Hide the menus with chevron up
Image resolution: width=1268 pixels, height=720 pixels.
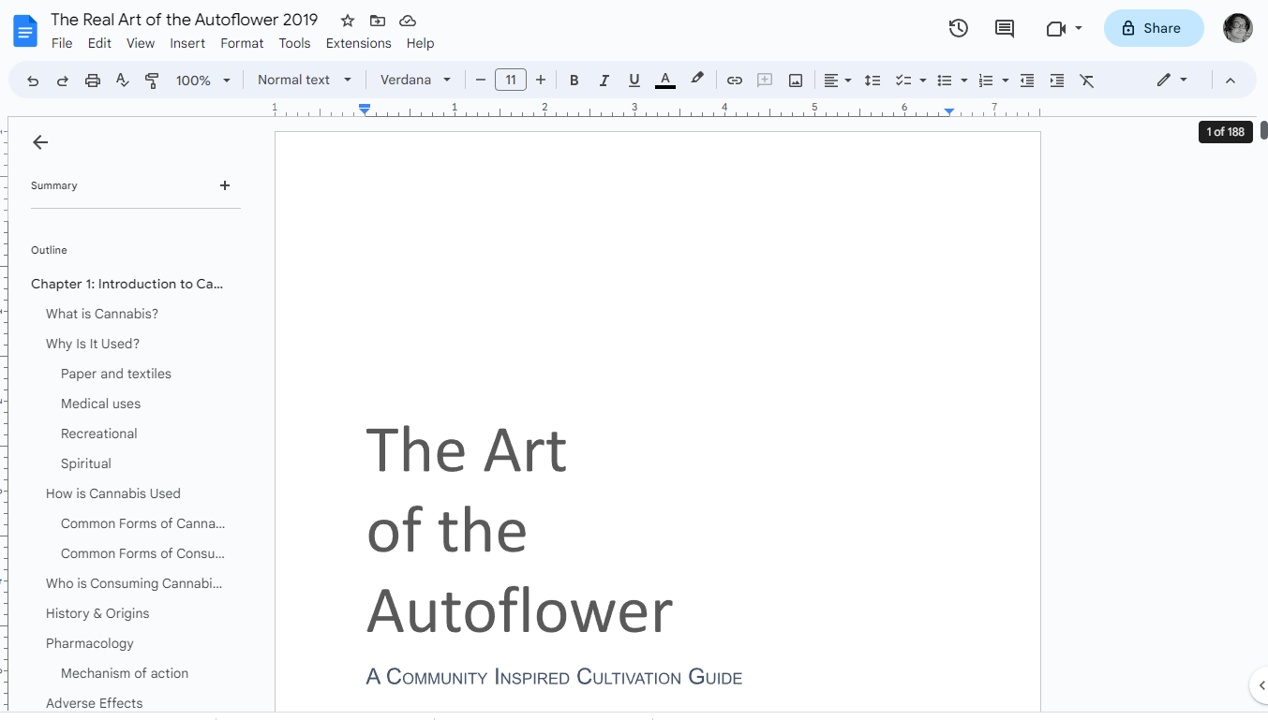click(x=1231, y=81)
